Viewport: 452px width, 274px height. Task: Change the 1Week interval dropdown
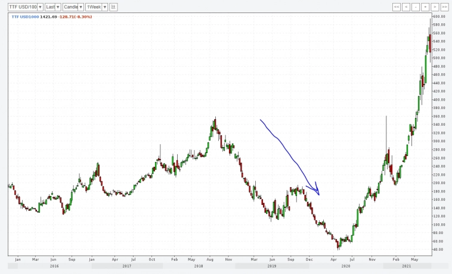point(96,7)
